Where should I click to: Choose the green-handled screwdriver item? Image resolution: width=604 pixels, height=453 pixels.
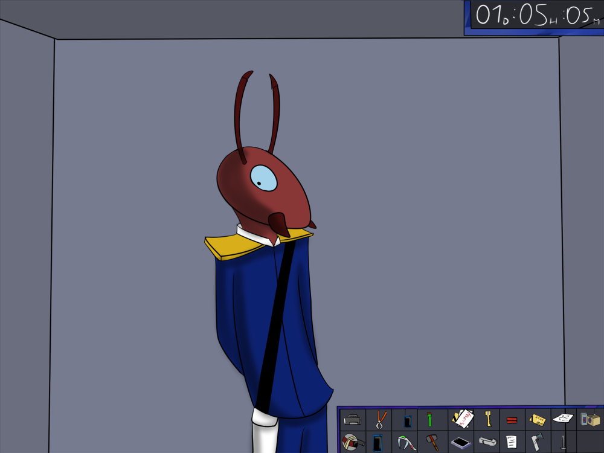click(429, 419)
